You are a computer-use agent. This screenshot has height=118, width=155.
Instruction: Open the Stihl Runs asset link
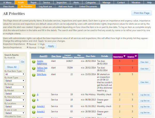click(x=42, y=74)
